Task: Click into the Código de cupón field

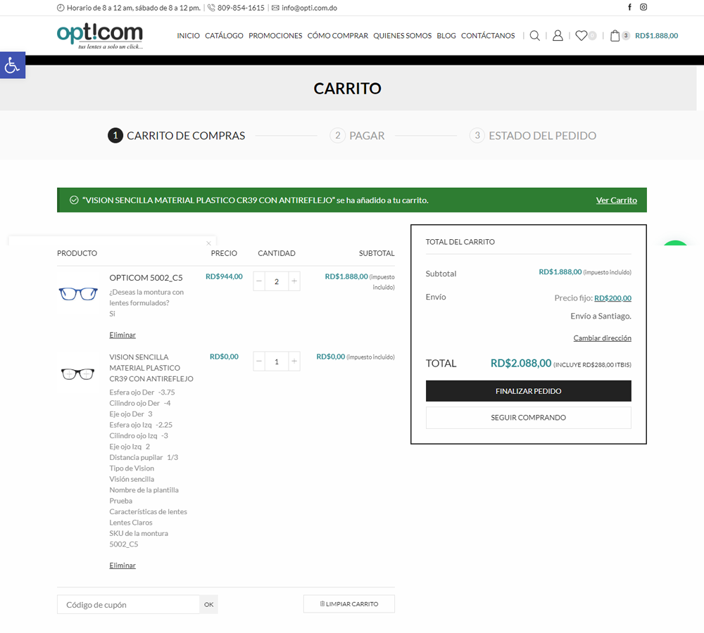Action: click(129, 605)
